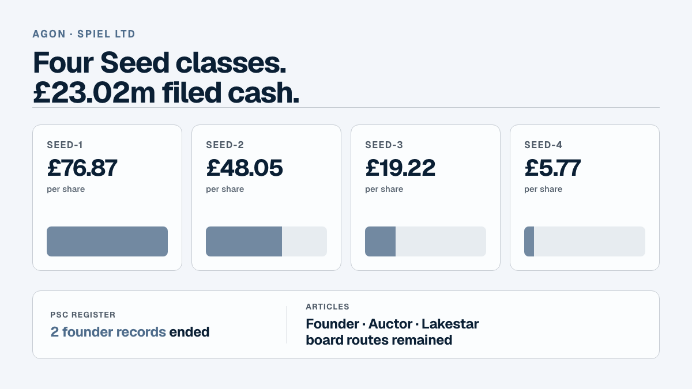Click the SEED-4 card heading
Image resolution: width=692 pixels, height=389 pixels.
(543, 145)
